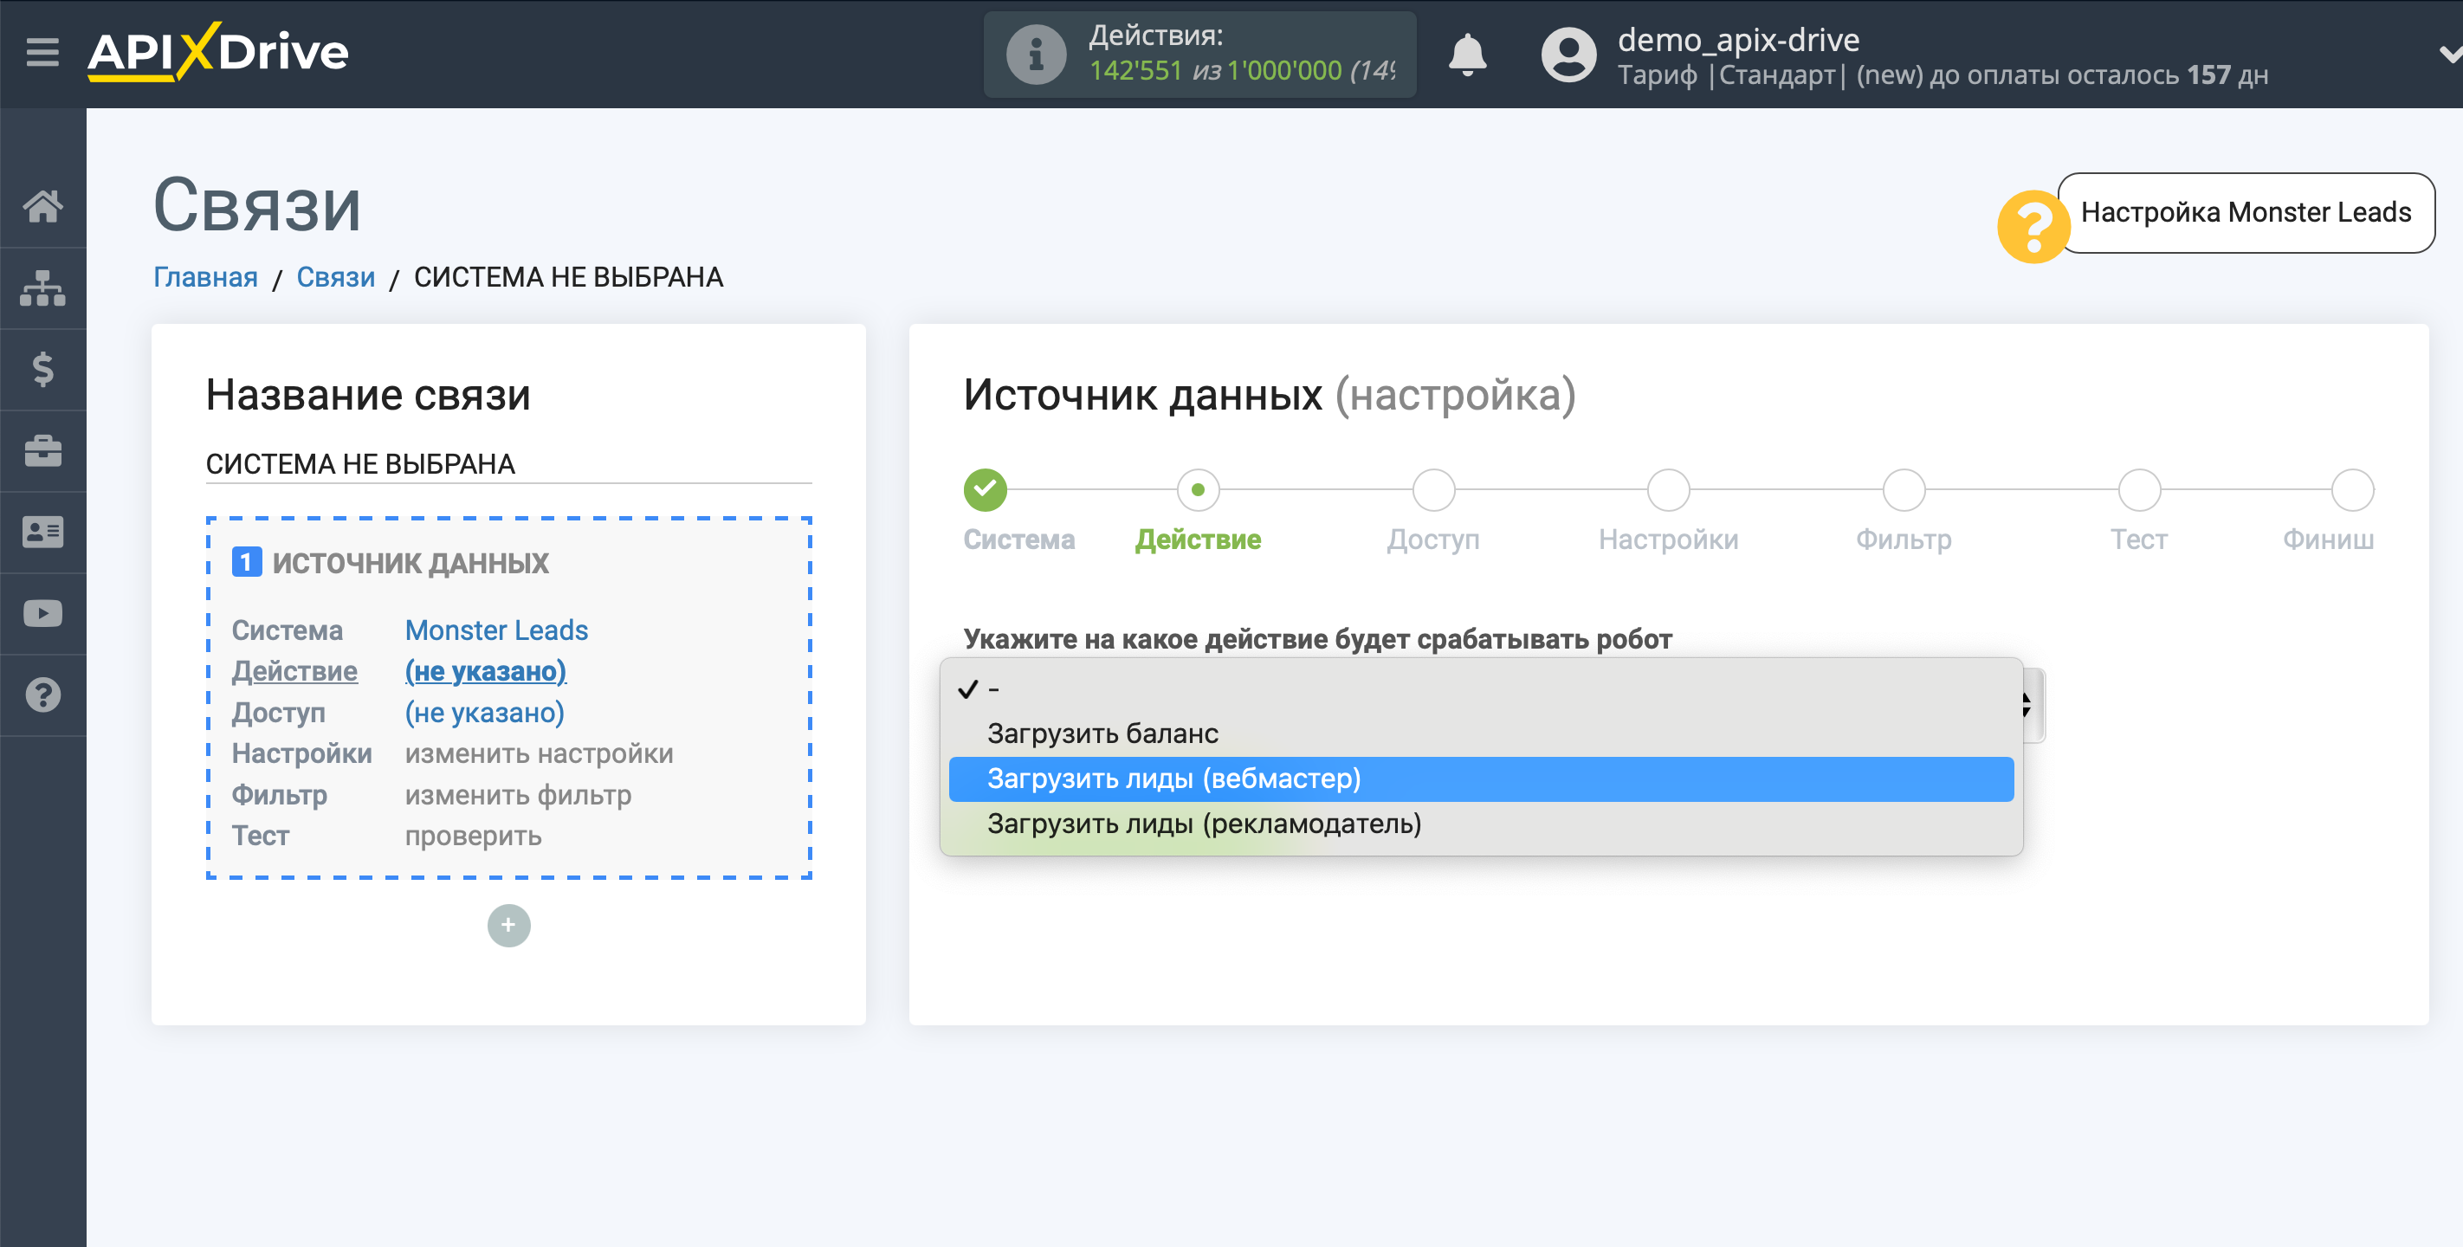Open connections sitemap icon in sidebar
Screen dimensions: 2463x1247
point(43,287)
